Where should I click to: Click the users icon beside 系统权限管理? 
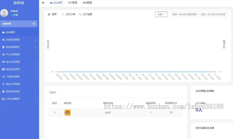click(3, 47)
